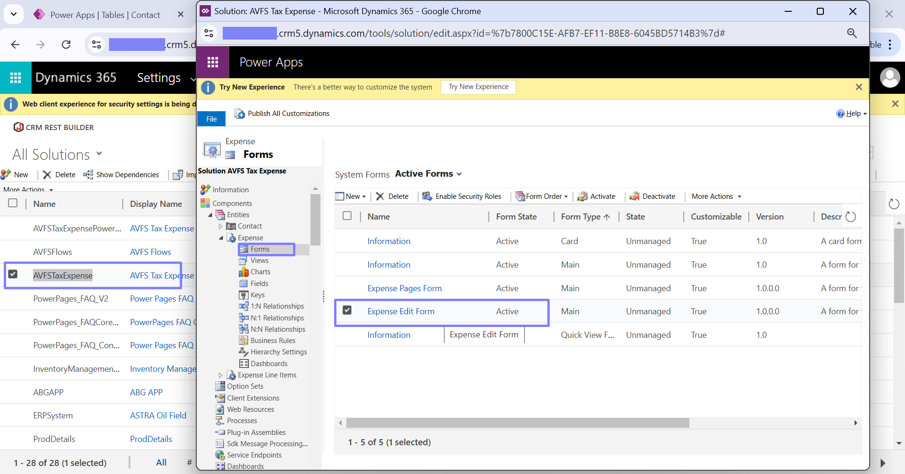Viewport: 905px width, 474px height.
Task: Refresh the forms grid with circular icon
Action: [851, 217]
